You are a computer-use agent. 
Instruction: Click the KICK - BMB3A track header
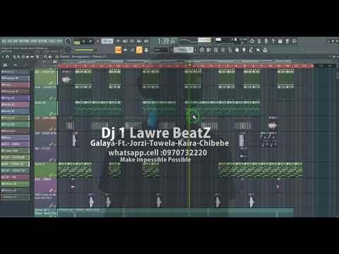point(45,186)
